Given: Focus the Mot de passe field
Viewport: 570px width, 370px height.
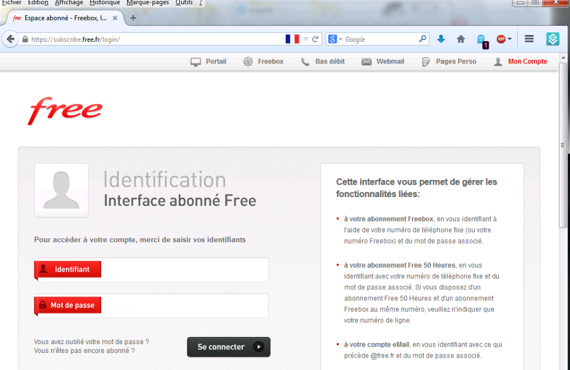Looking at the screenshot, I should tap(184, 306).
